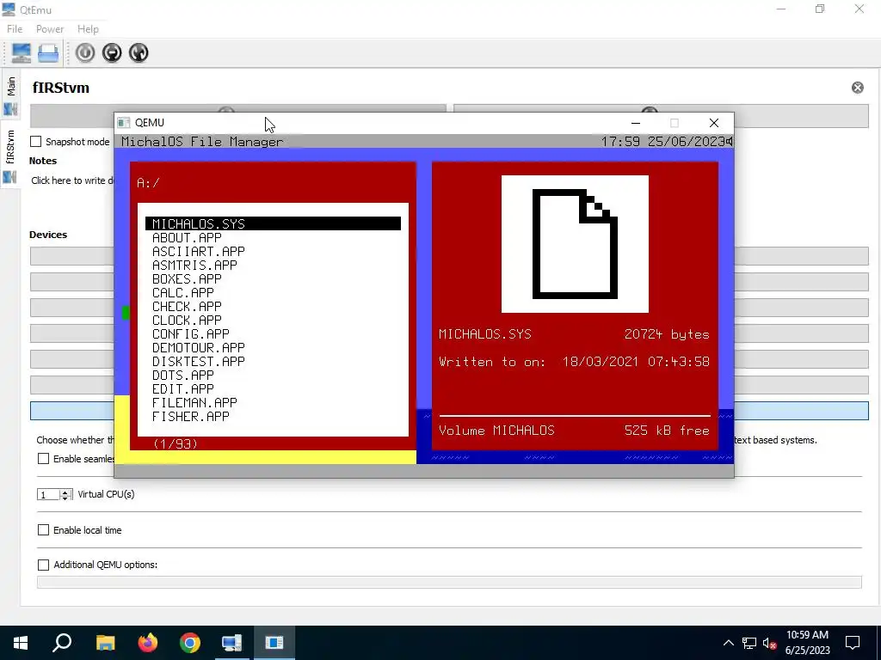
Task: Click the Notes text area
Action: [72, 180]
